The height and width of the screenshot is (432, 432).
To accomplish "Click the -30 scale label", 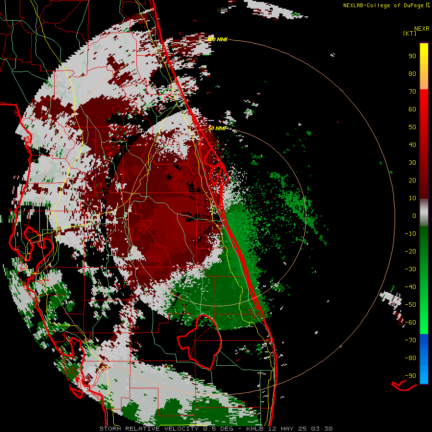I will (410, 269).
